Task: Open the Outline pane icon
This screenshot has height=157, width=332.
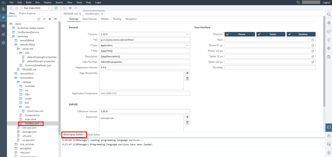Action: tap(329, 40)
